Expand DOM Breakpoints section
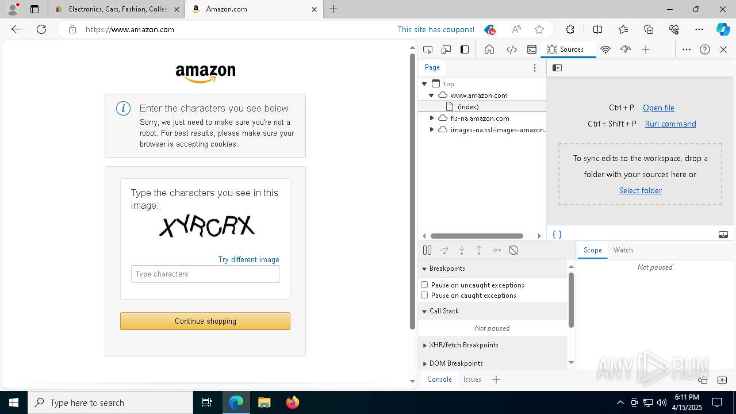 [424, 363]
